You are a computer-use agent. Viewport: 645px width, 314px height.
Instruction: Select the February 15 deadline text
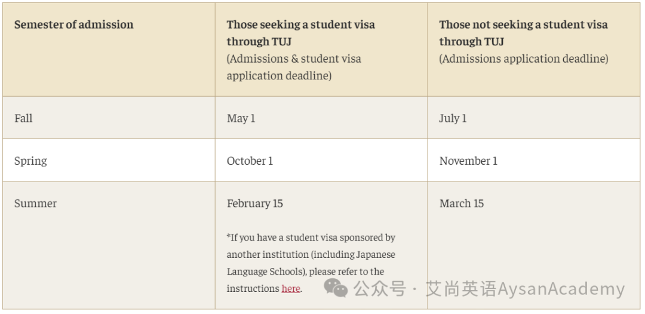coord(254,204)
